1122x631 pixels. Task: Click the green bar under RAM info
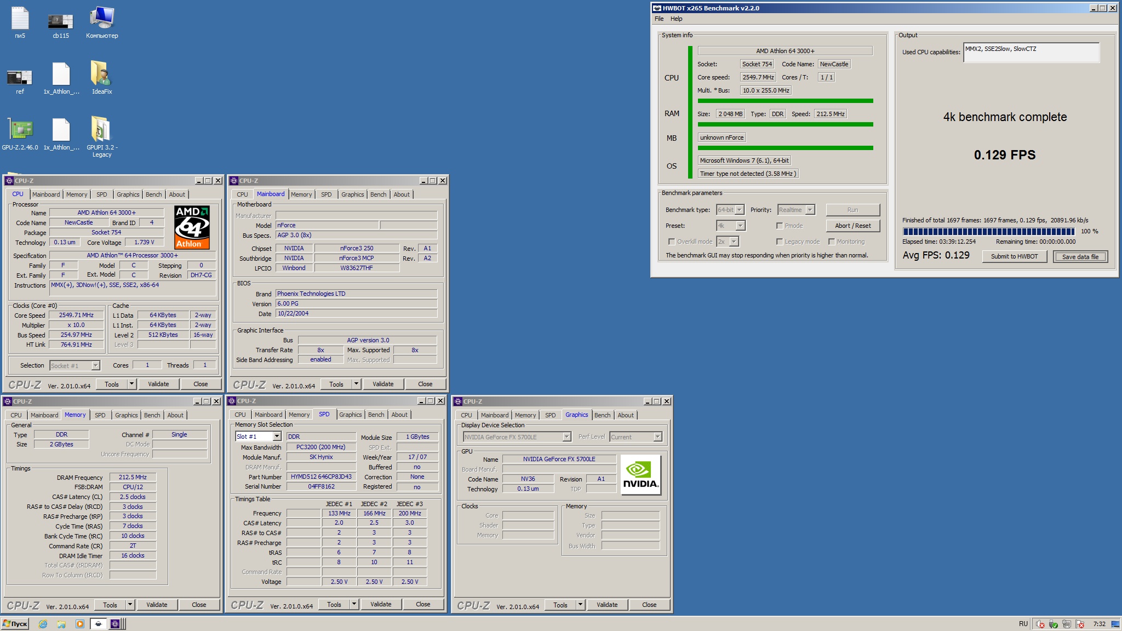[785, 124]
